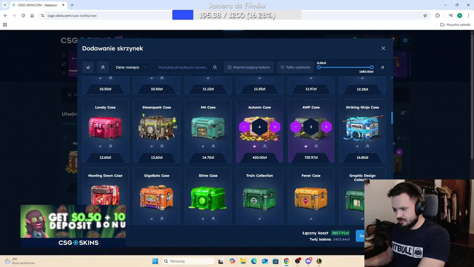
Task: Toggle the crown icon on Train Collection
Action: coord(260,218)
